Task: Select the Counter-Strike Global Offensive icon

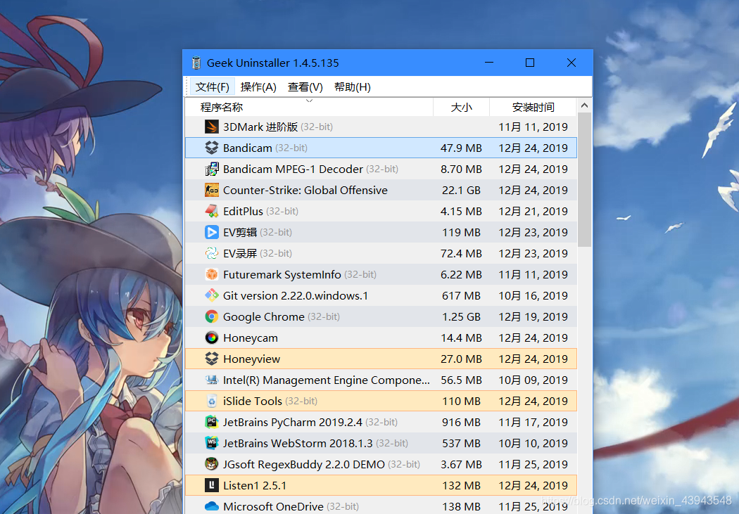Action: coord(212,190)
